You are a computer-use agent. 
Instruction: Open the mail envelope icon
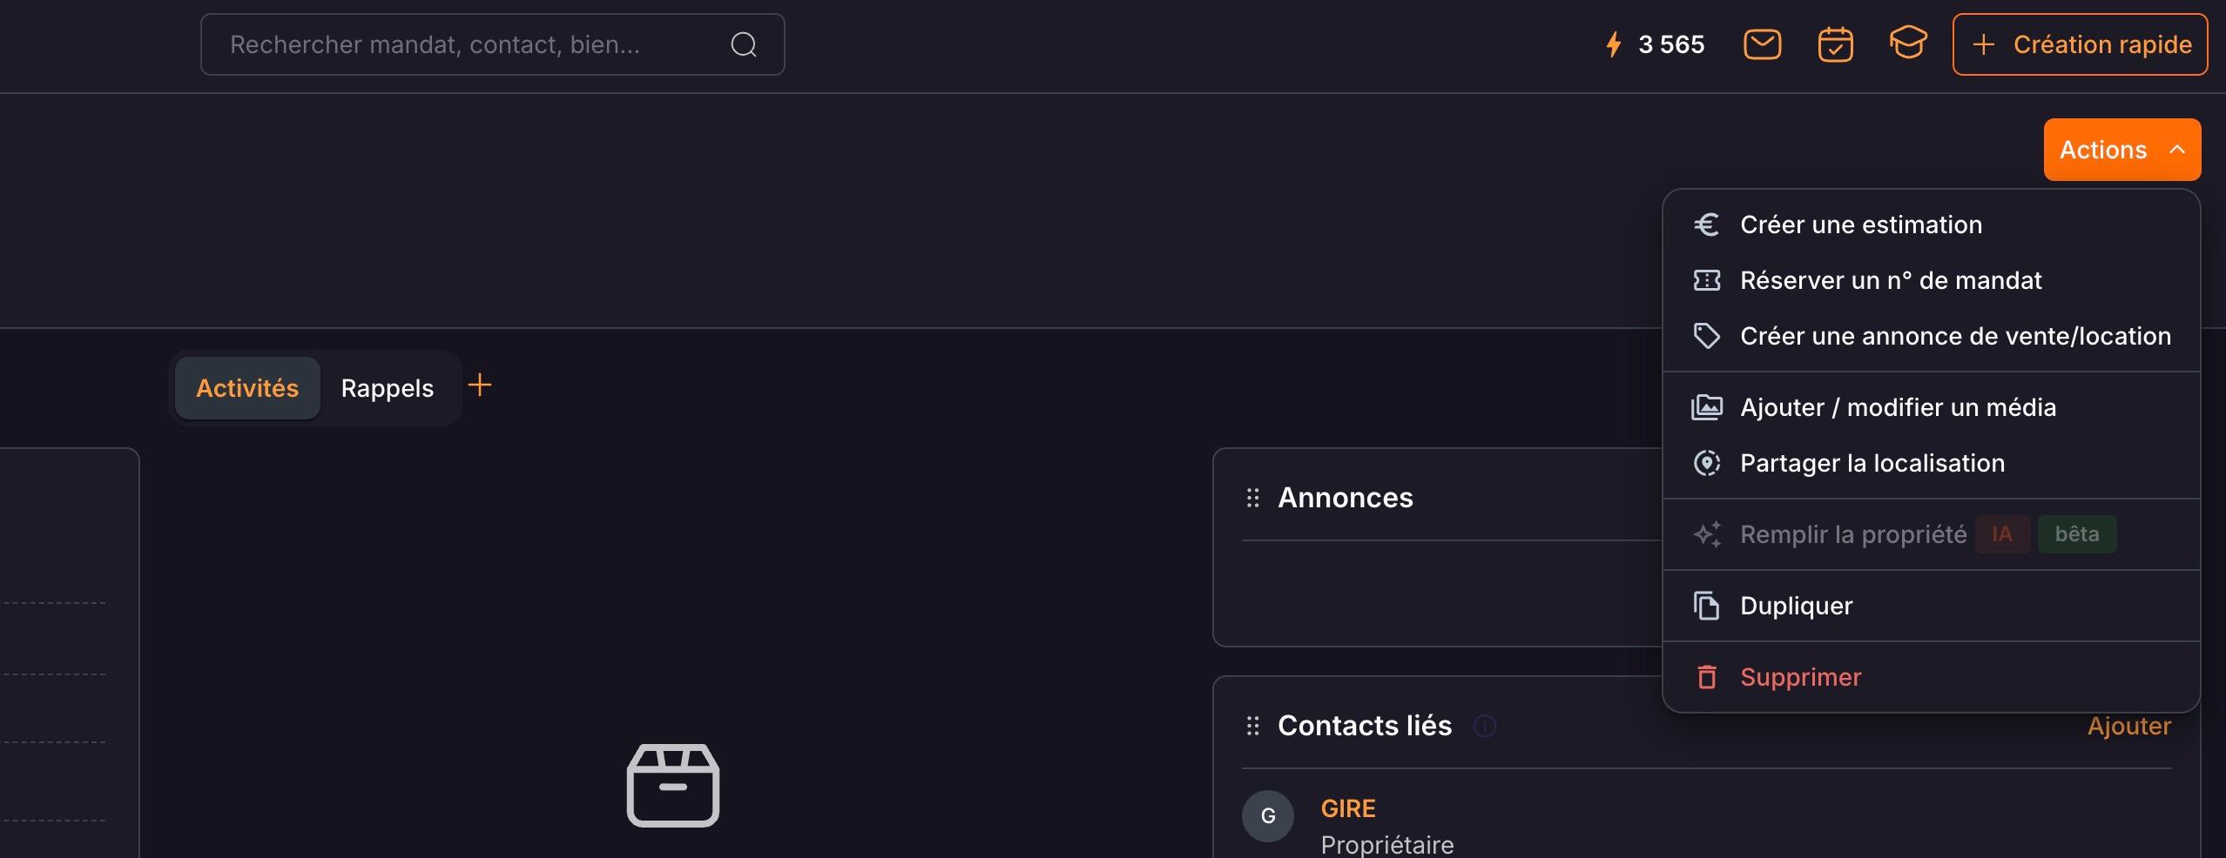1762,44
